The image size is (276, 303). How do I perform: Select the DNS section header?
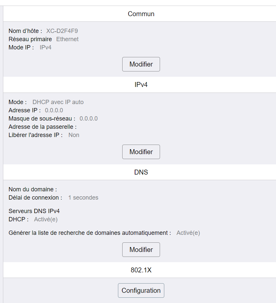tap(141, 172)
